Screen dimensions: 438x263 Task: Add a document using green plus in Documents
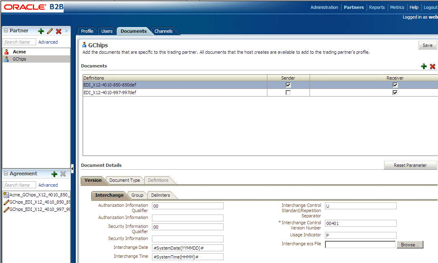coord(424,66)
